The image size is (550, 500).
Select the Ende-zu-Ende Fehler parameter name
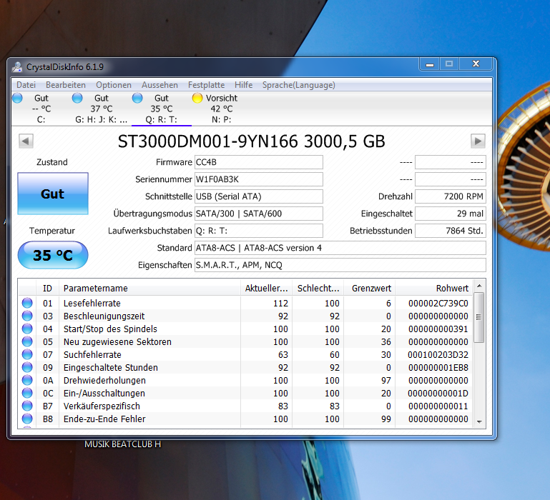click(104, 419)
